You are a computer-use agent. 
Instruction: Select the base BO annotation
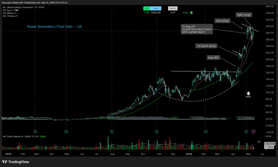(213, 58)
